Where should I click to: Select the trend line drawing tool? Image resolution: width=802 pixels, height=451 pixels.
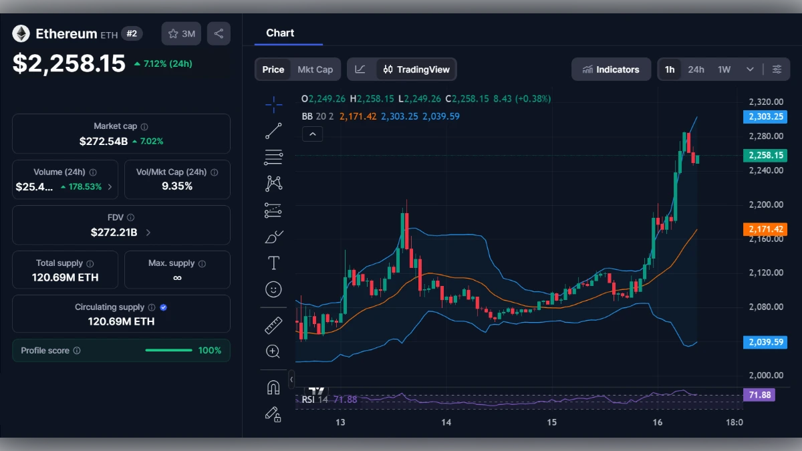tap(273, 130)
